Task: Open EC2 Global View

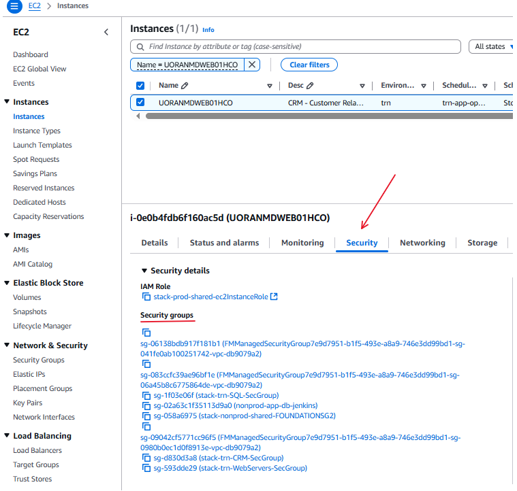Action: coord(40,69)
